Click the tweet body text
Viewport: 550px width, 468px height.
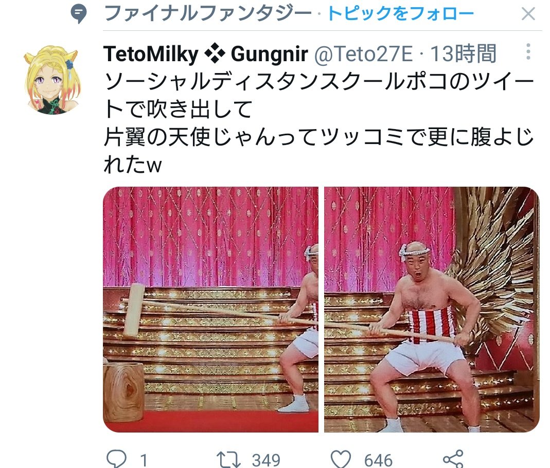pos(318,123)
